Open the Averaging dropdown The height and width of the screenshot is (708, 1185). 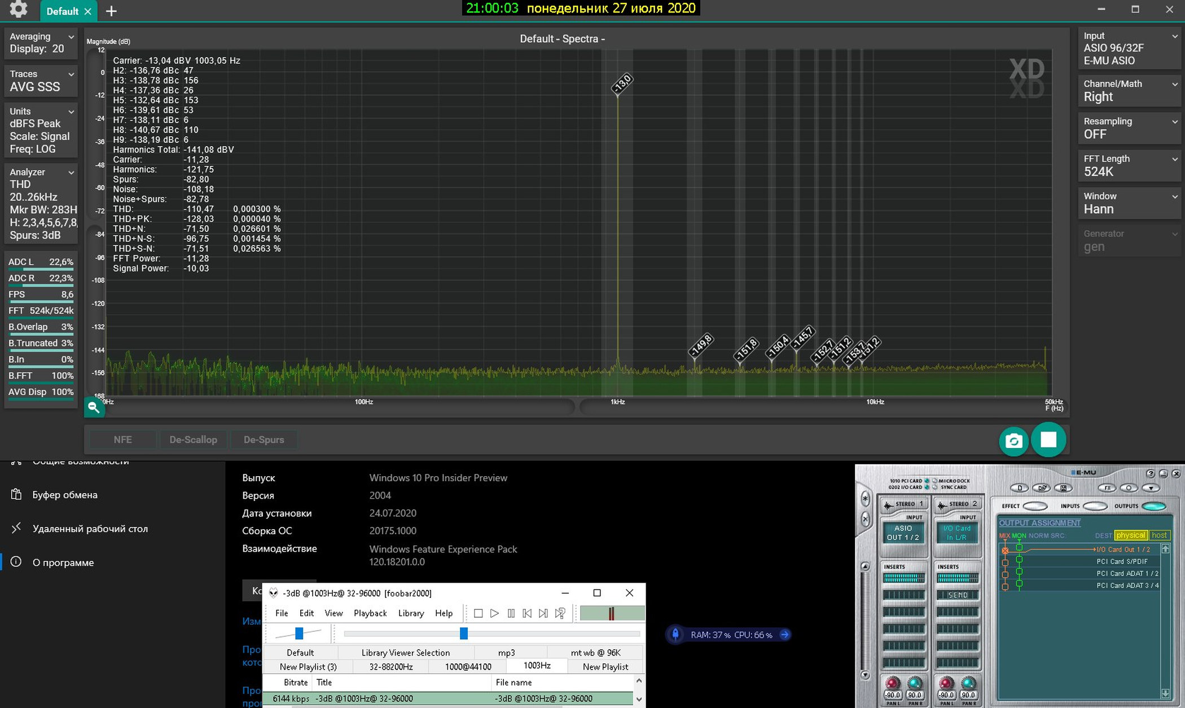(41, 43)
